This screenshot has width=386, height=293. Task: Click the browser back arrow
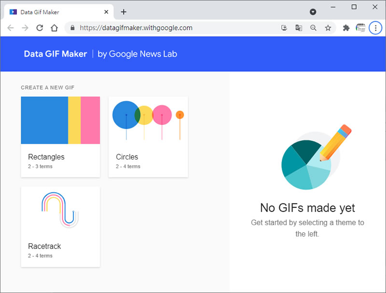11,28
